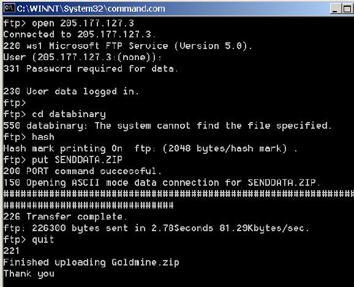Viewport: 354px width, 287px height.
Task: Click the 'quit' command line
Action: (29, 240)
